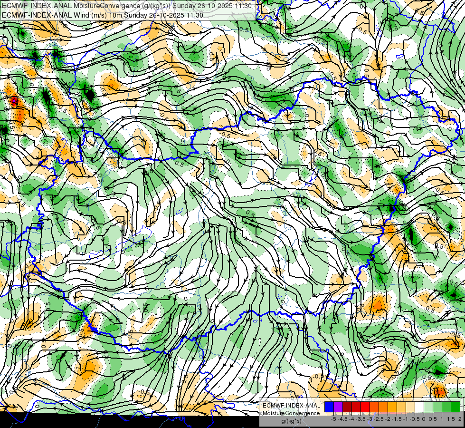Click the -1.5 legend tick label
This screenshot has height=428, width=465.
pos(397,419)
